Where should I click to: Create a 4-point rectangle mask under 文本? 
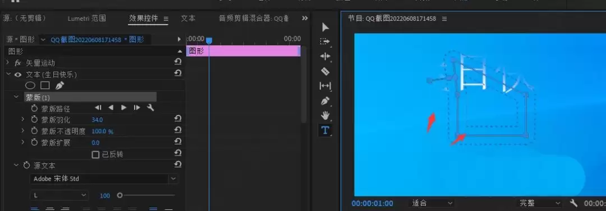pyautogui.click(x=45, y=86)
